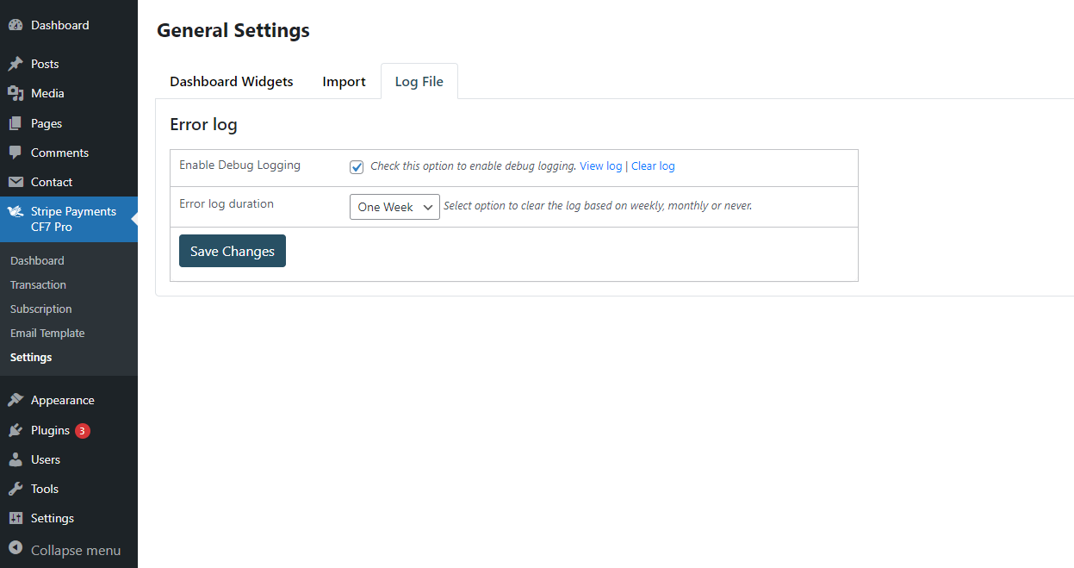Open the Error log duration dropdown
The width and height of the screenshot is (1074, 568).
point(394,207)
